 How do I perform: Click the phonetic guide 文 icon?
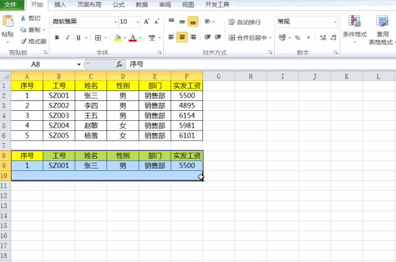click(x=152, y=38)
